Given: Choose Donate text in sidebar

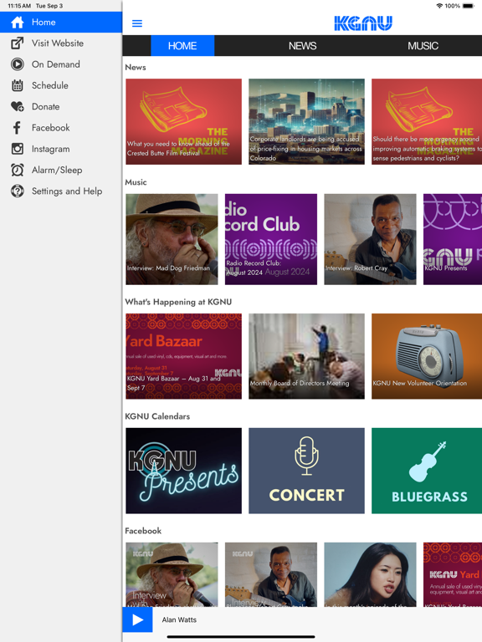Looking at the screenshot, I should tap(45, 106).
